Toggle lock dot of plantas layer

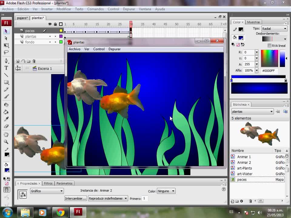click(x=55, y=37)
